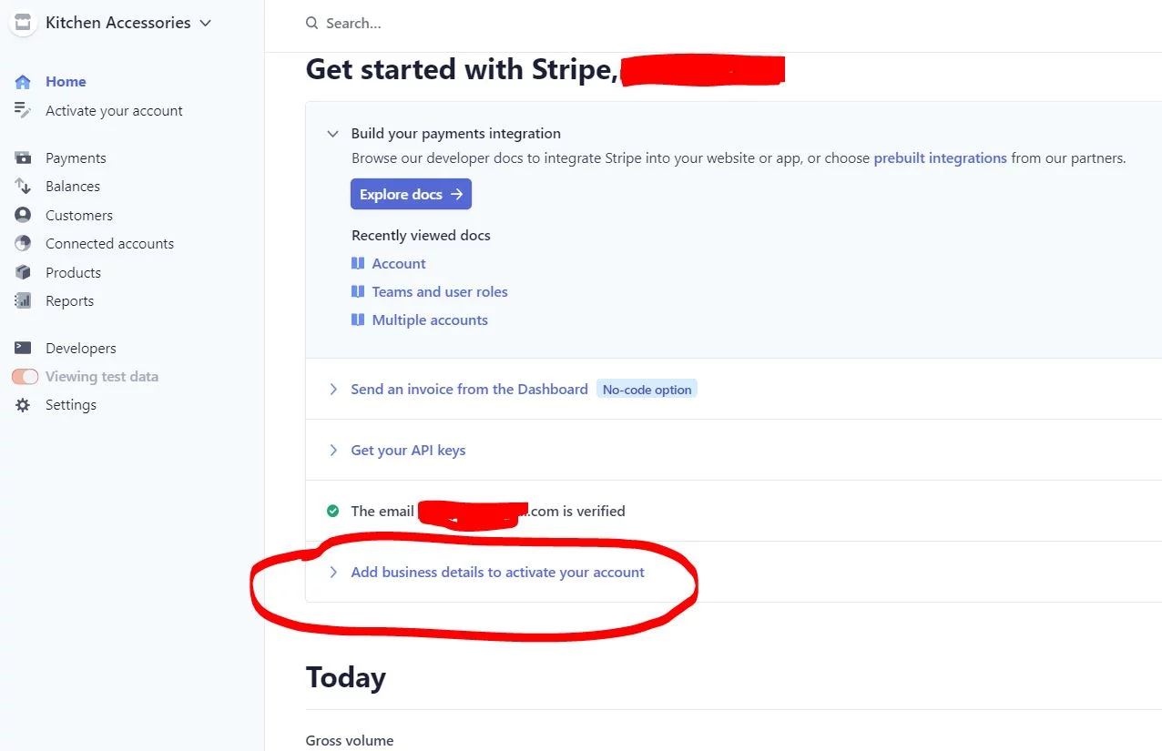Click the Payments icon in sidebar
The image size is (1162, 751).
pos(23,158)
